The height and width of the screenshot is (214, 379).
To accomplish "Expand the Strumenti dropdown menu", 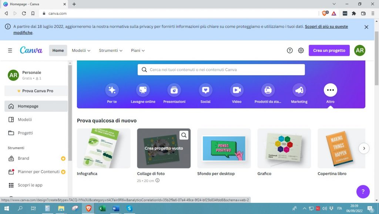I will pos(111,50).
